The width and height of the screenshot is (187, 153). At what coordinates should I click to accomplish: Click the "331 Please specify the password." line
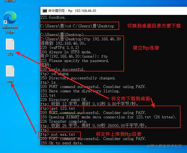point(75,61)
